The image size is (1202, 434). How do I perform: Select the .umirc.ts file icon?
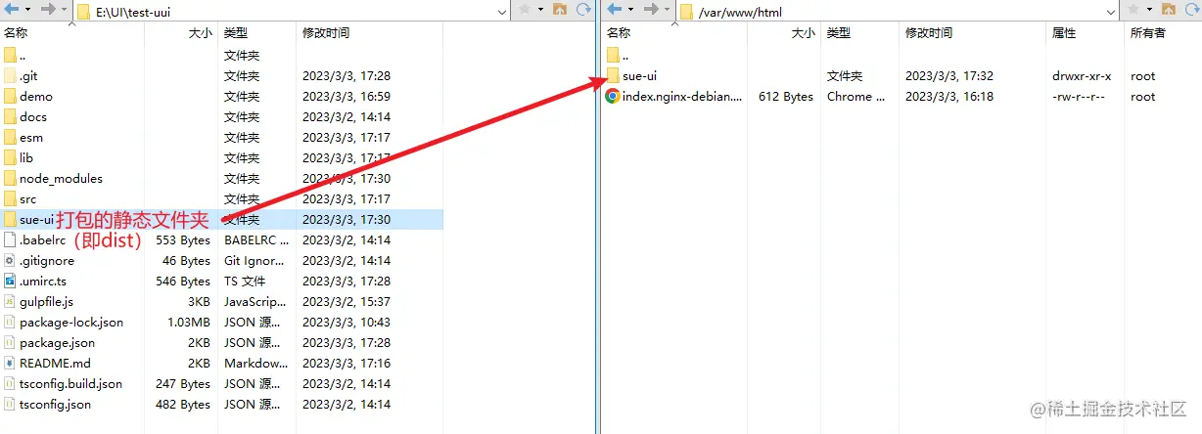coord(10,281)
